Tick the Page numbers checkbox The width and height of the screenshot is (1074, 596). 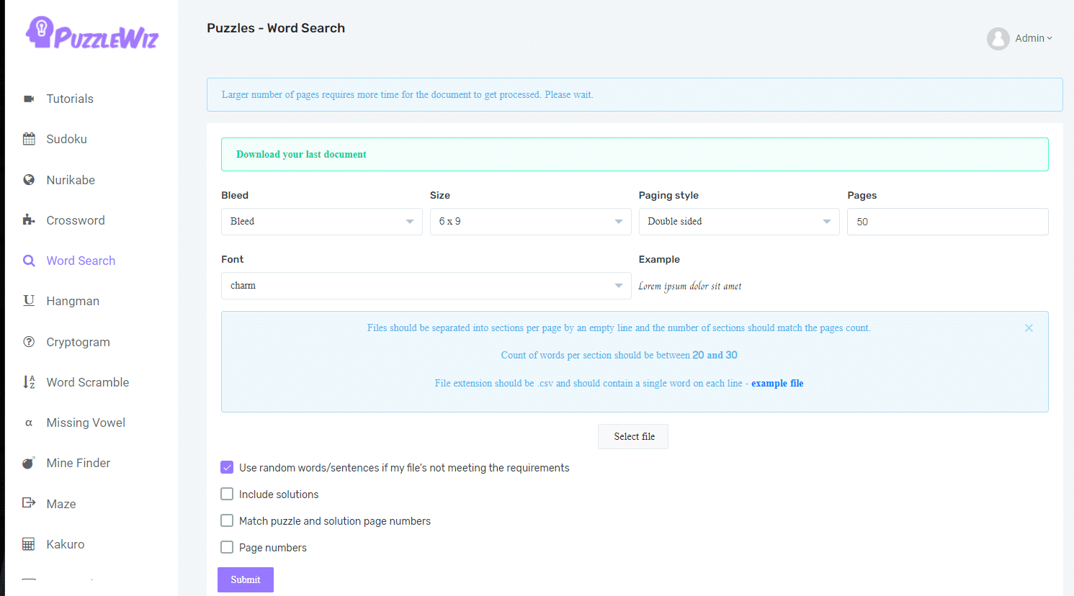227,547
